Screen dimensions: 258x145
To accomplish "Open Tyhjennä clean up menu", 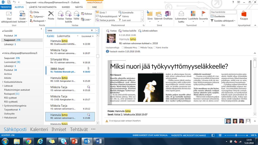I will pos(37,16).
